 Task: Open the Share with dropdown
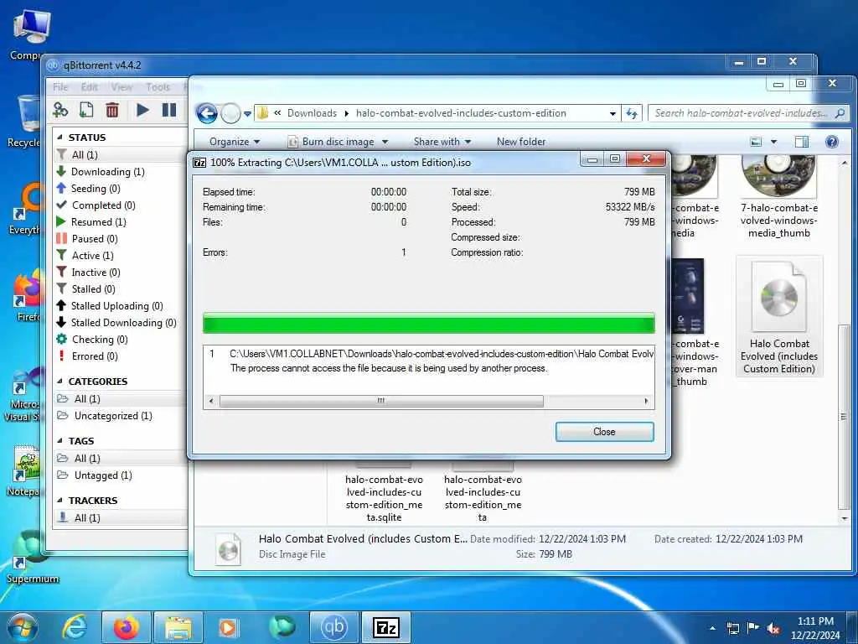tap(442, 142)
